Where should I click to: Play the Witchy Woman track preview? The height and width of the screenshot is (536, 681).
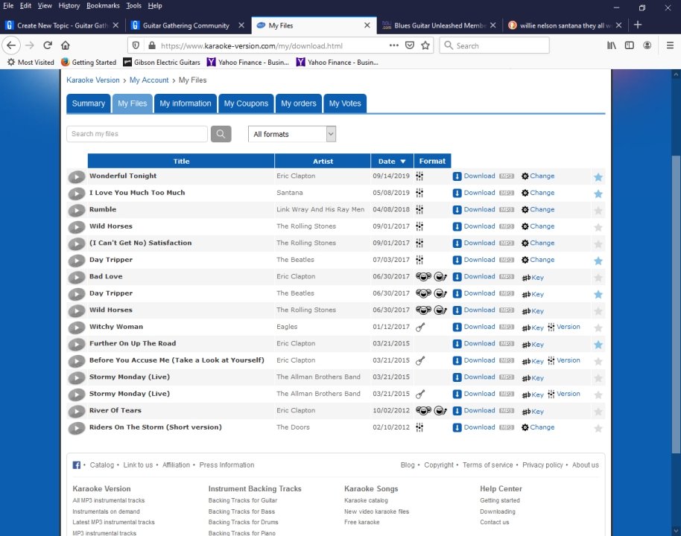pyautogui.click(x=77, y=328)
